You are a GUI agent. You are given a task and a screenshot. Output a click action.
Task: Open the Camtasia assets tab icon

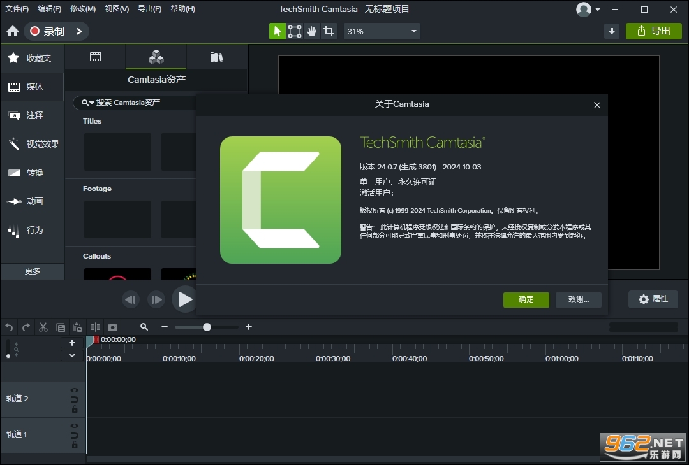coord(156,57)
